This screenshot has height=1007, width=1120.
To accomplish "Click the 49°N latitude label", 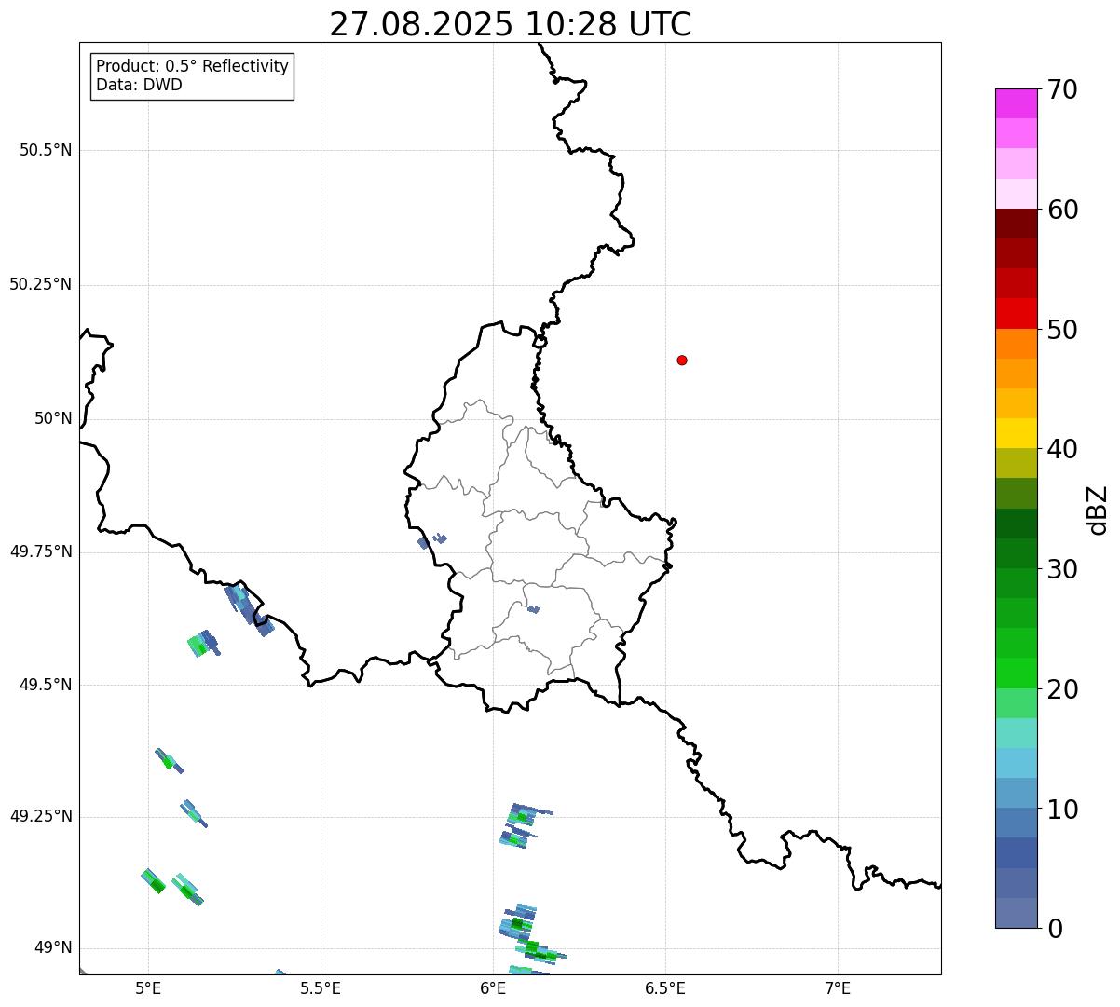I will (53, 948).
